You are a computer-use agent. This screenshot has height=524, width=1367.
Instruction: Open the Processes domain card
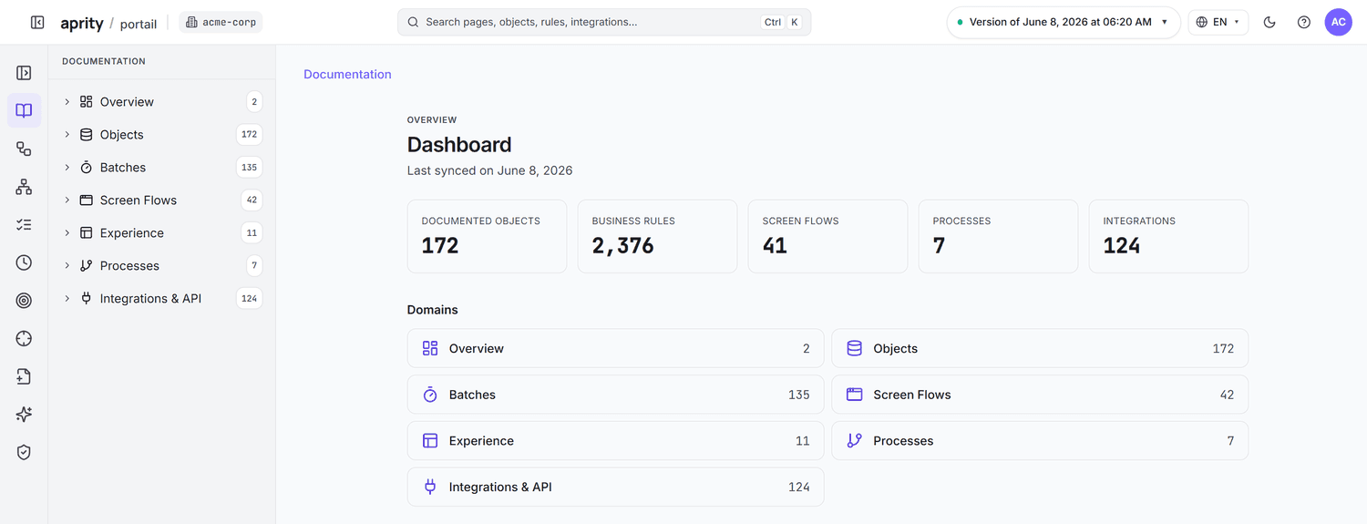[1040, 441]
